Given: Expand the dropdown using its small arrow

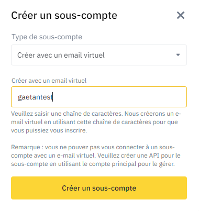Looking at the screenshot, I should (x=178, y=55).
